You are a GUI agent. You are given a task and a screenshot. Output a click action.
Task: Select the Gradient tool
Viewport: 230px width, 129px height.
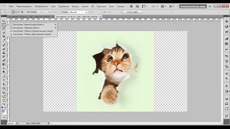(x=4, y=64)
